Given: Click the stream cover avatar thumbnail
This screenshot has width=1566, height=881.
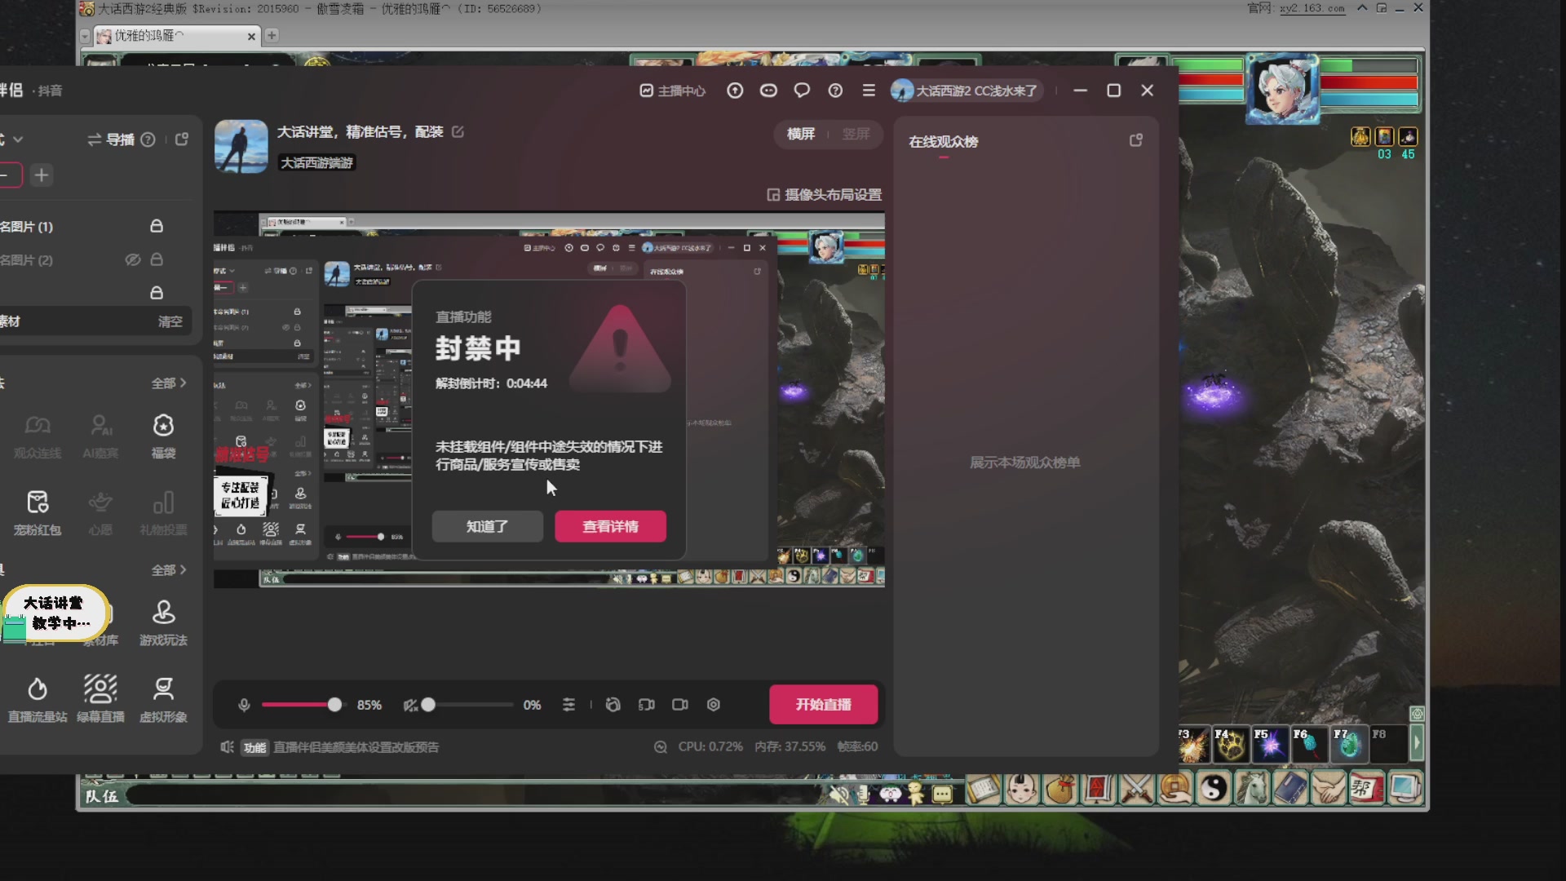Looking at the screenshot, I should (x=241, y=147).
